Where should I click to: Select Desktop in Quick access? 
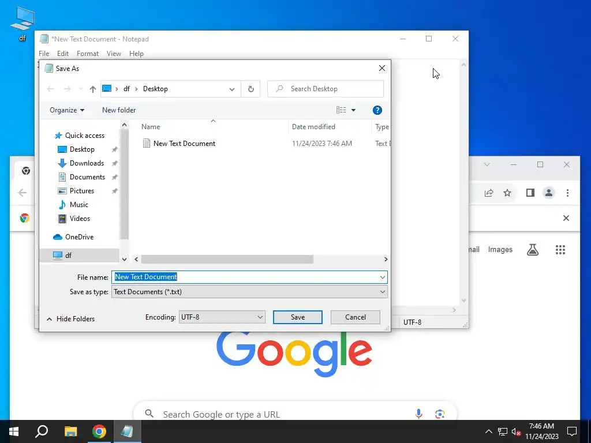pyautogui.click(x=82, y=149)
